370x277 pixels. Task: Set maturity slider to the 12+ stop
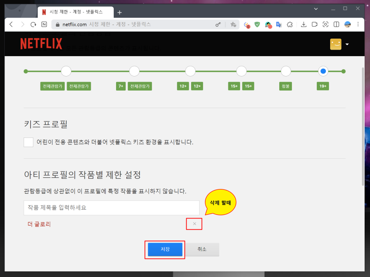click(190, 71)
